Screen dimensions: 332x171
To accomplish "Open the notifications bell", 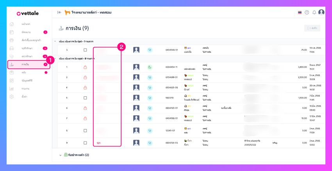I will click(x=314, y=12).
